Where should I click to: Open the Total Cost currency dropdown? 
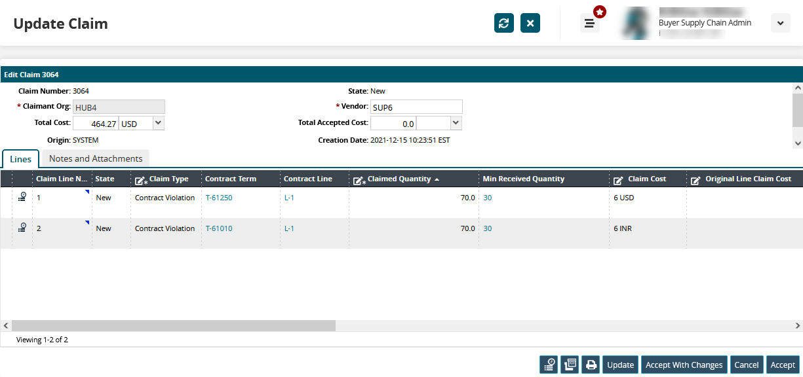[x=158, y=123]
